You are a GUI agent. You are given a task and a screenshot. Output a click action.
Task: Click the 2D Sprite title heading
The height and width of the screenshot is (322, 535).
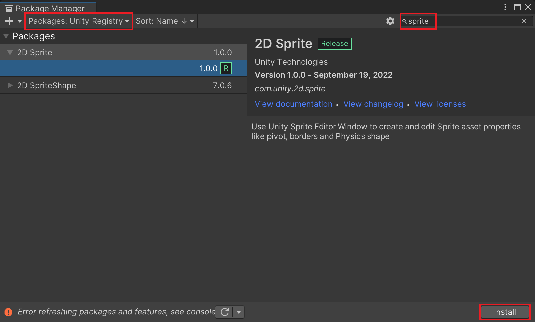click(x=284, y=44)
